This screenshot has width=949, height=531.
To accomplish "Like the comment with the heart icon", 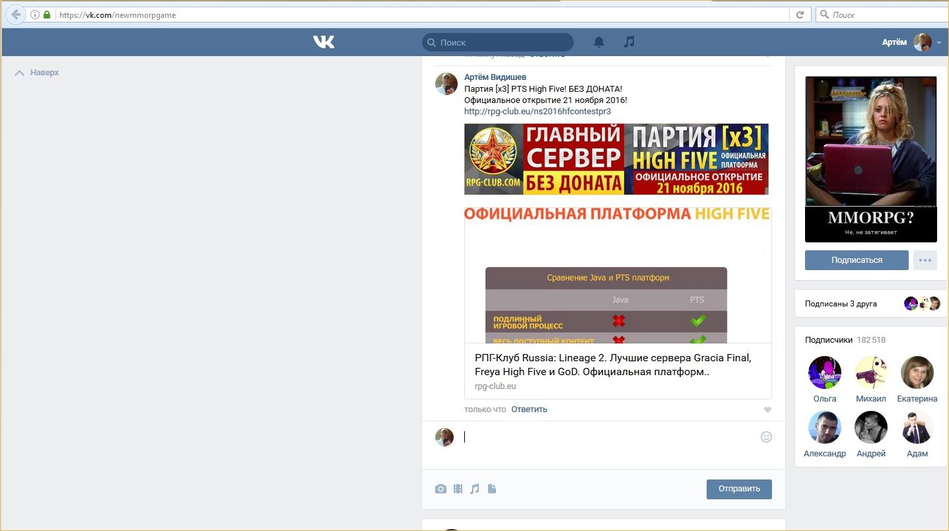I will [767, 410].
